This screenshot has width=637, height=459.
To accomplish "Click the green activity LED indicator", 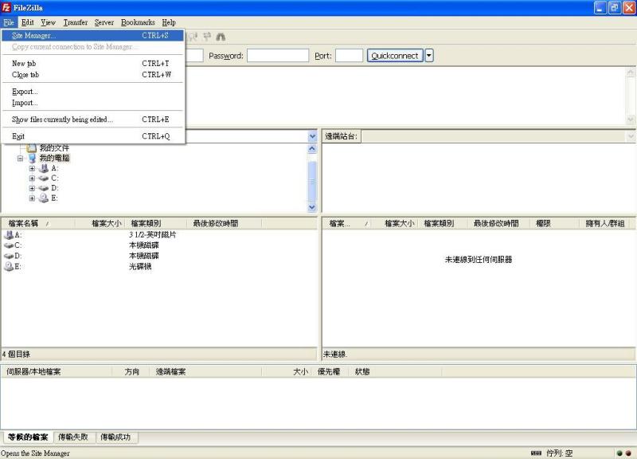I will [619, 453].
